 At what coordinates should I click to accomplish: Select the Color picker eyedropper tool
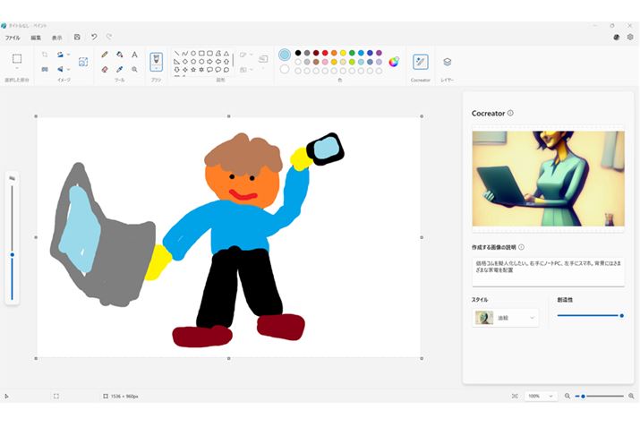(120, 69)
